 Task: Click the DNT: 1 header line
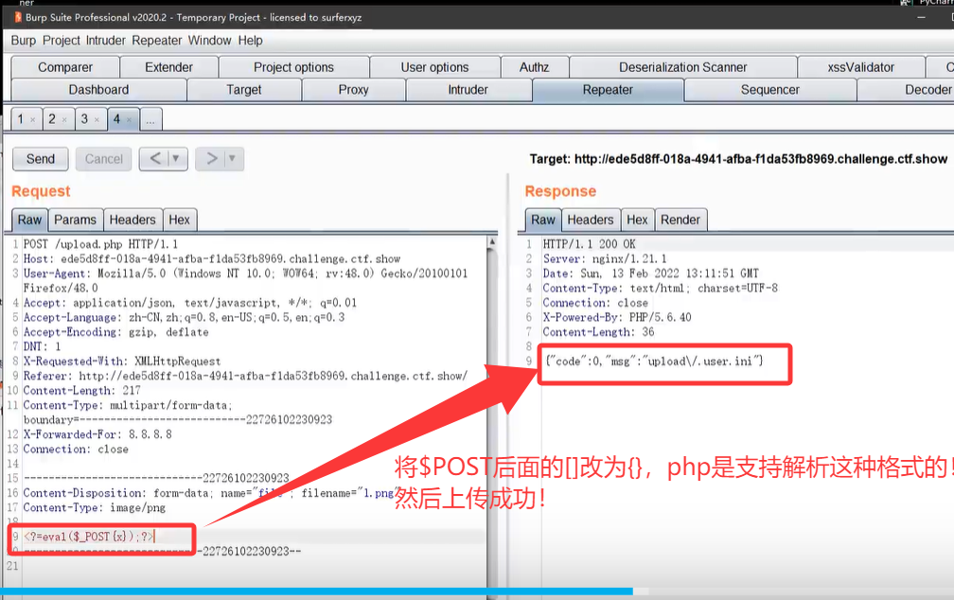(x=42, y=346)
